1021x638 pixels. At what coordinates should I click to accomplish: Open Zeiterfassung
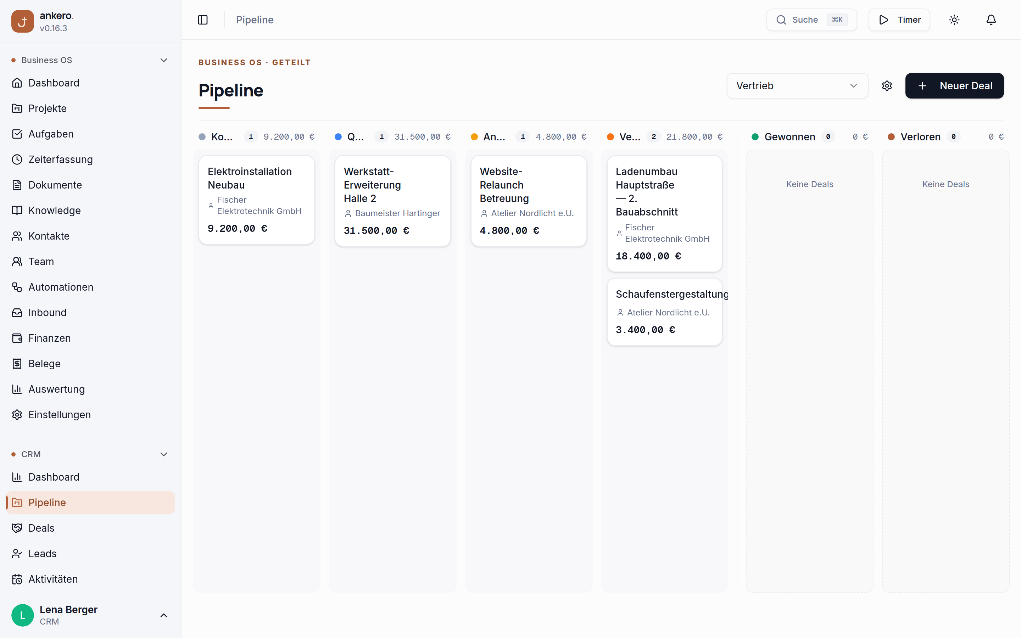[x=90, y=159]
